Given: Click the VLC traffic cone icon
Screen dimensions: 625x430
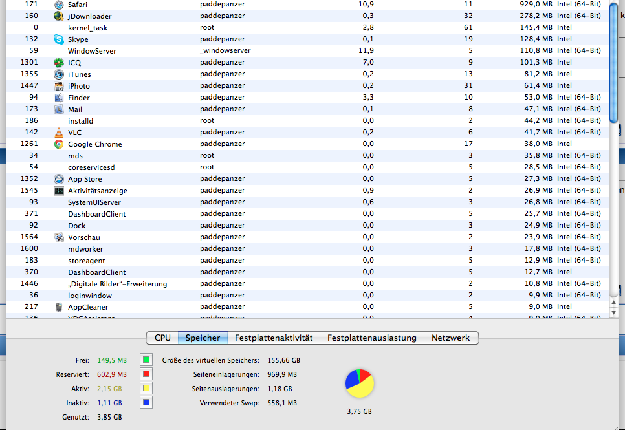Looking at the screenshot, I should pyautogui.click(x=59, y=133).
